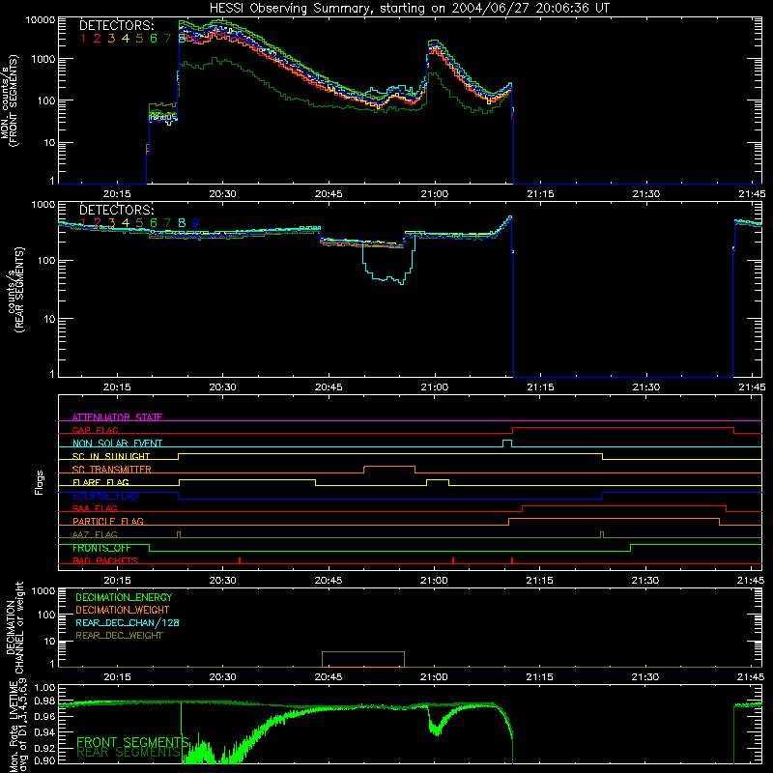This screenshot has height=773, width=773.
Task: Click 21:00 tick label below front segments plot
Action: pos(434,194)
